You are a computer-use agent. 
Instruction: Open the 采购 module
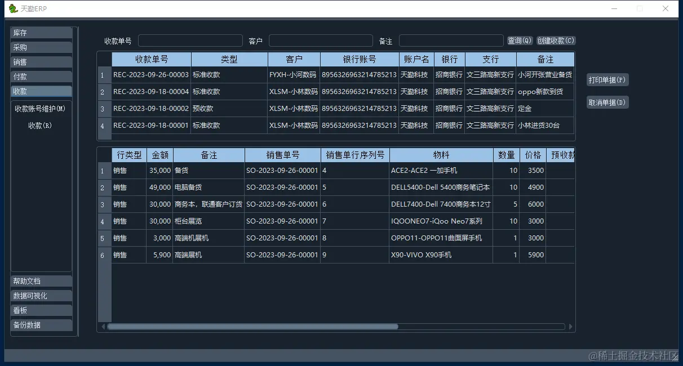[x=41, y=47]
